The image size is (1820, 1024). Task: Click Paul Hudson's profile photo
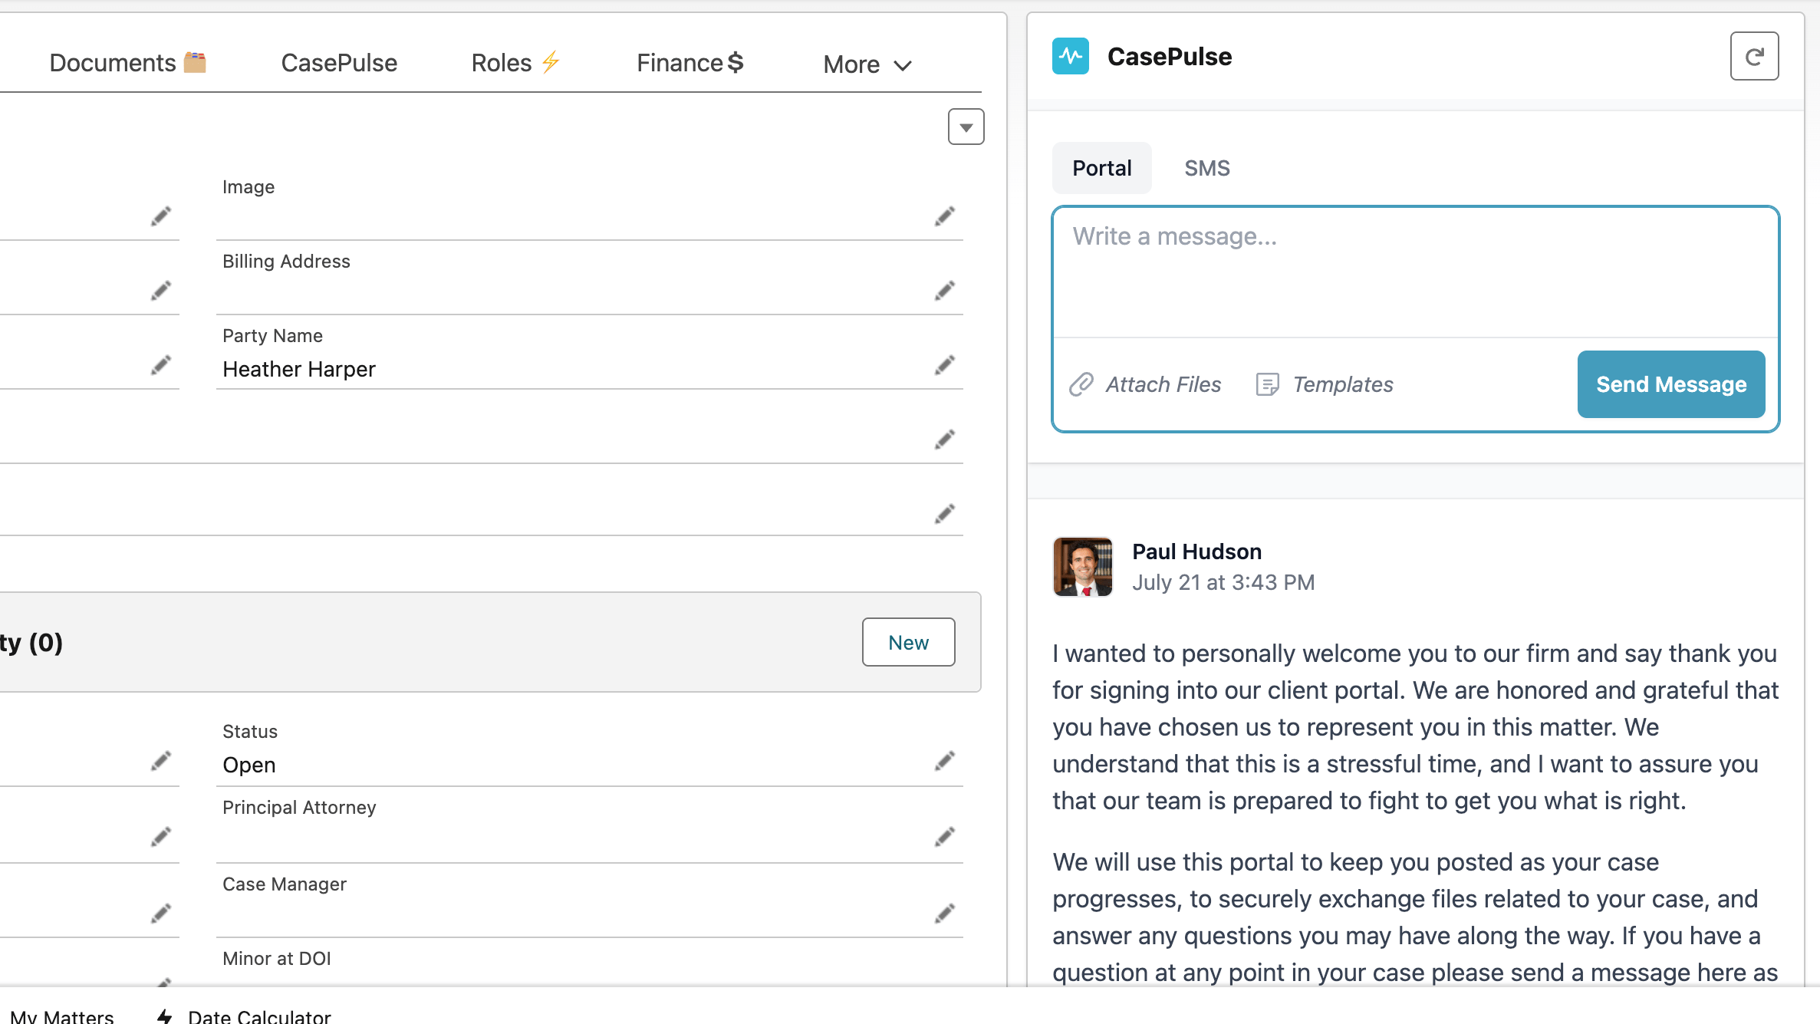(x=1081, y=567)
